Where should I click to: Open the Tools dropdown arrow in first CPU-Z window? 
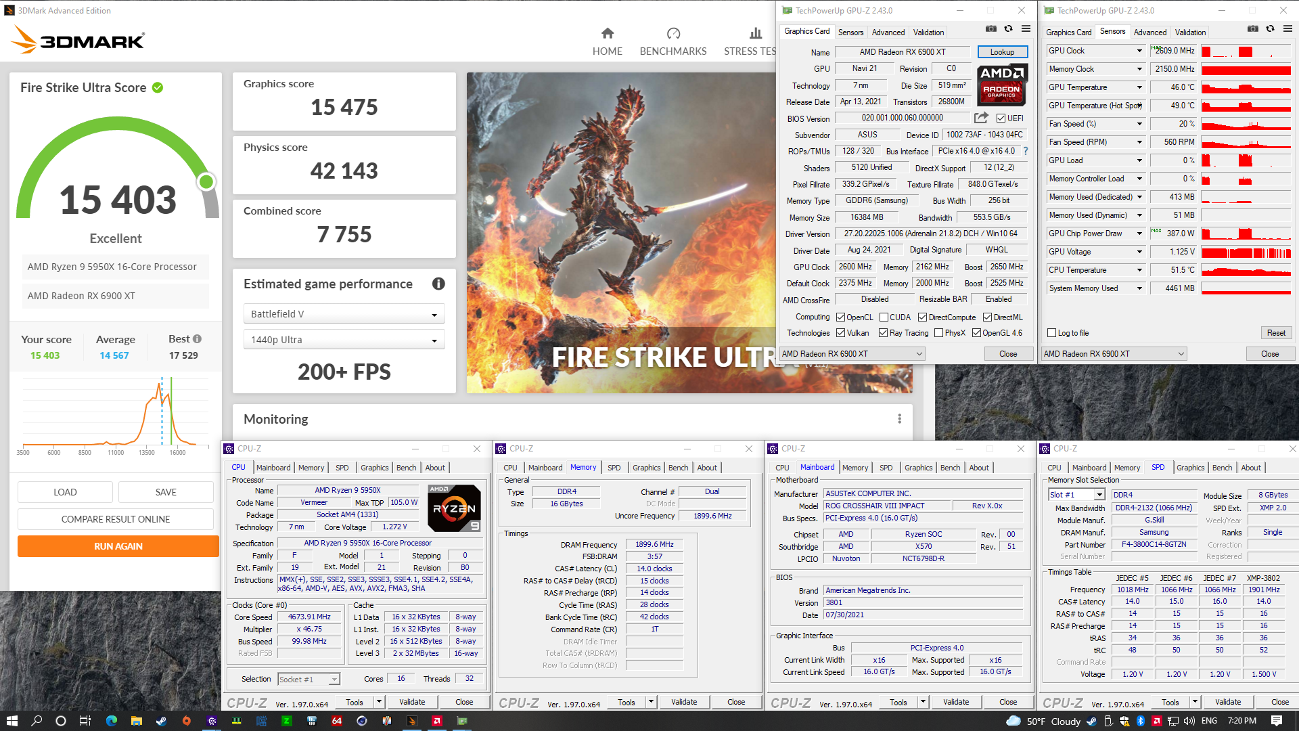tap(379, 702)
